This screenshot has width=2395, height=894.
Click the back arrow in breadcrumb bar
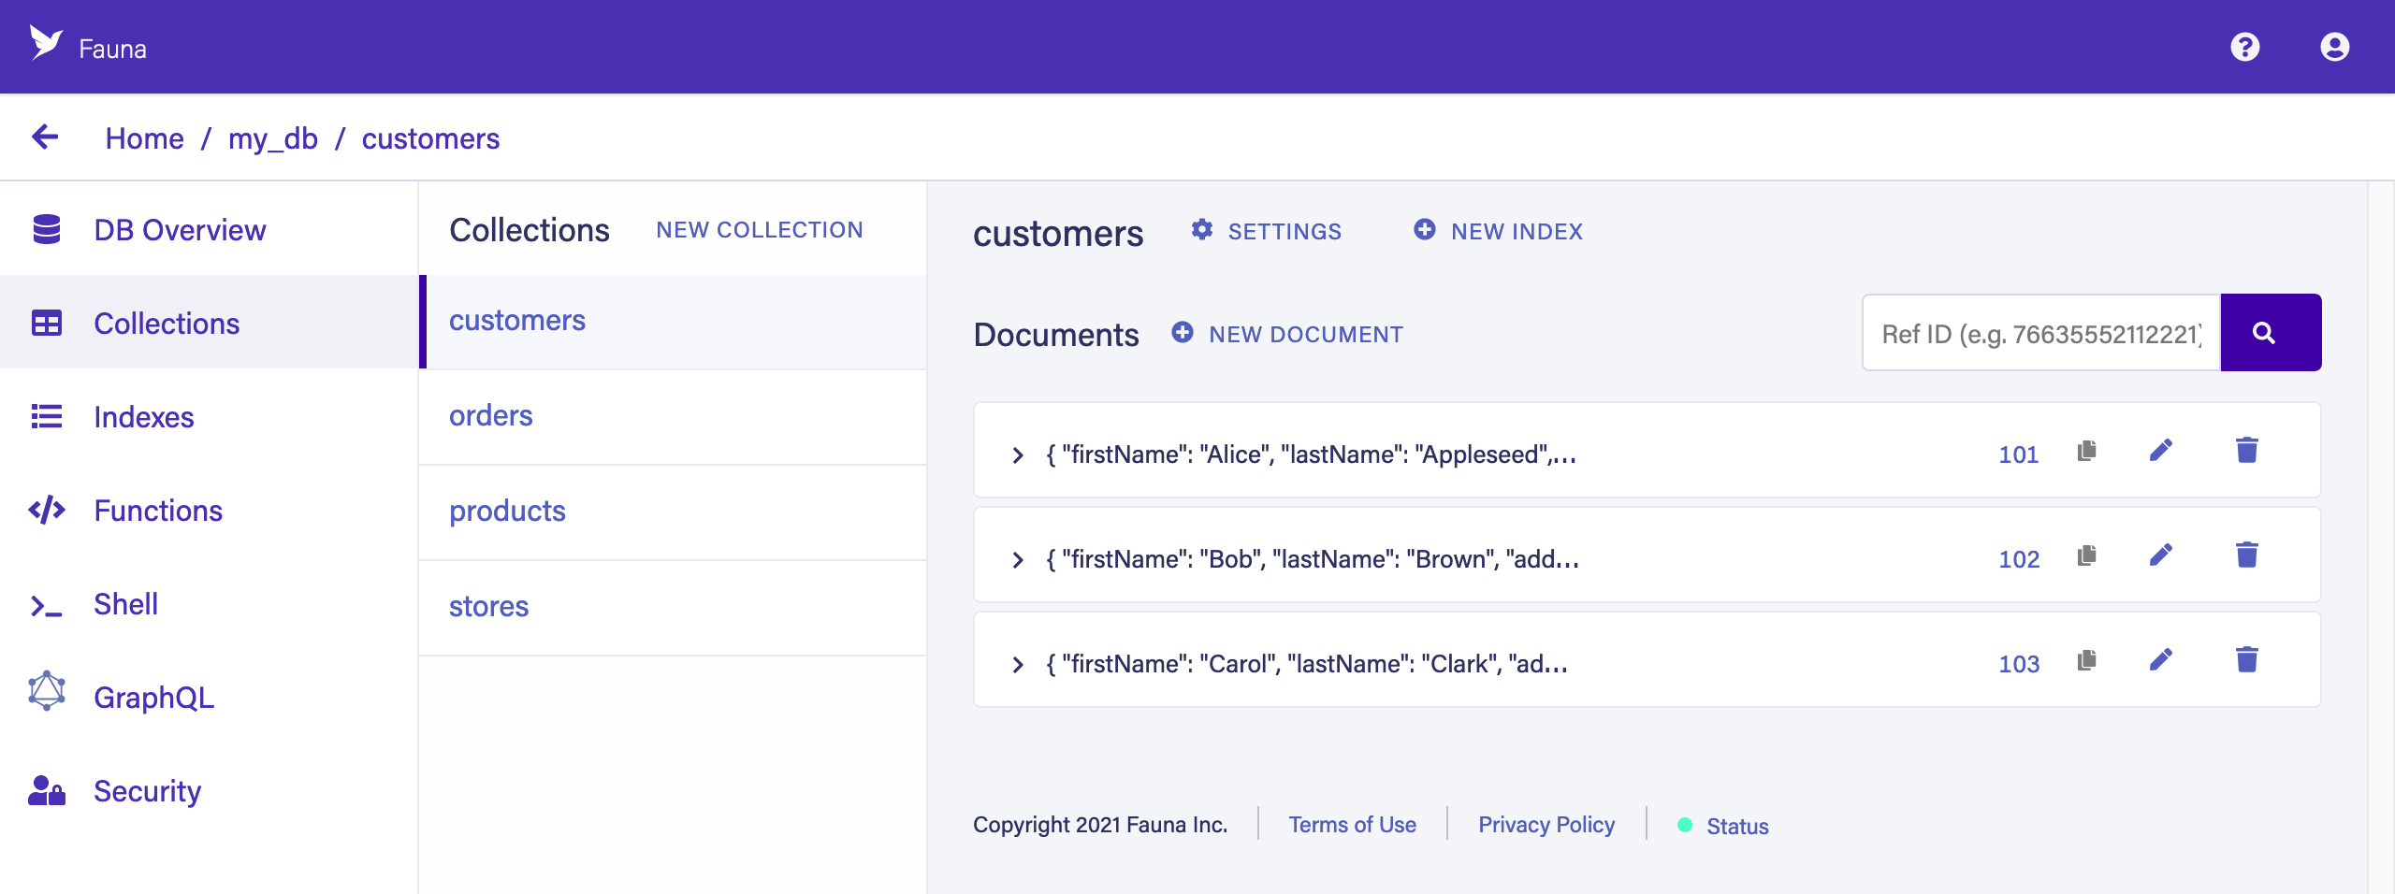pyautogui.click(x=45, y=137)
